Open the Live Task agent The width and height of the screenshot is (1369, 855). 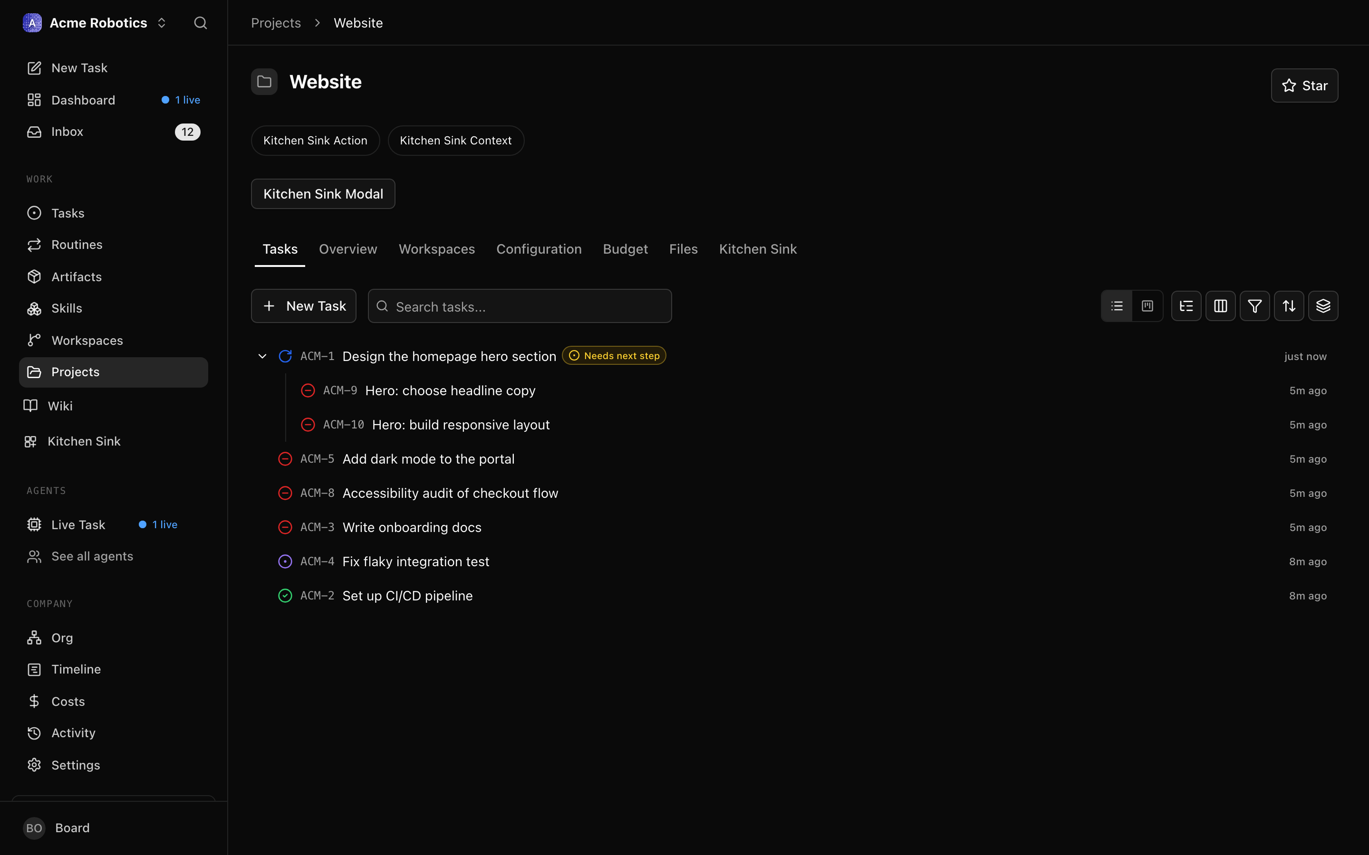pyautogui.click(x=113, y=525)
